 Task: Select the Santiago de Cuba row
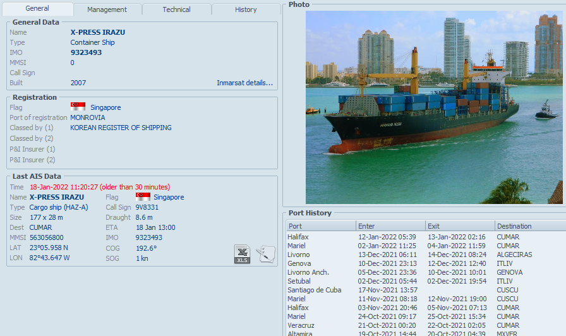(426, 290)
